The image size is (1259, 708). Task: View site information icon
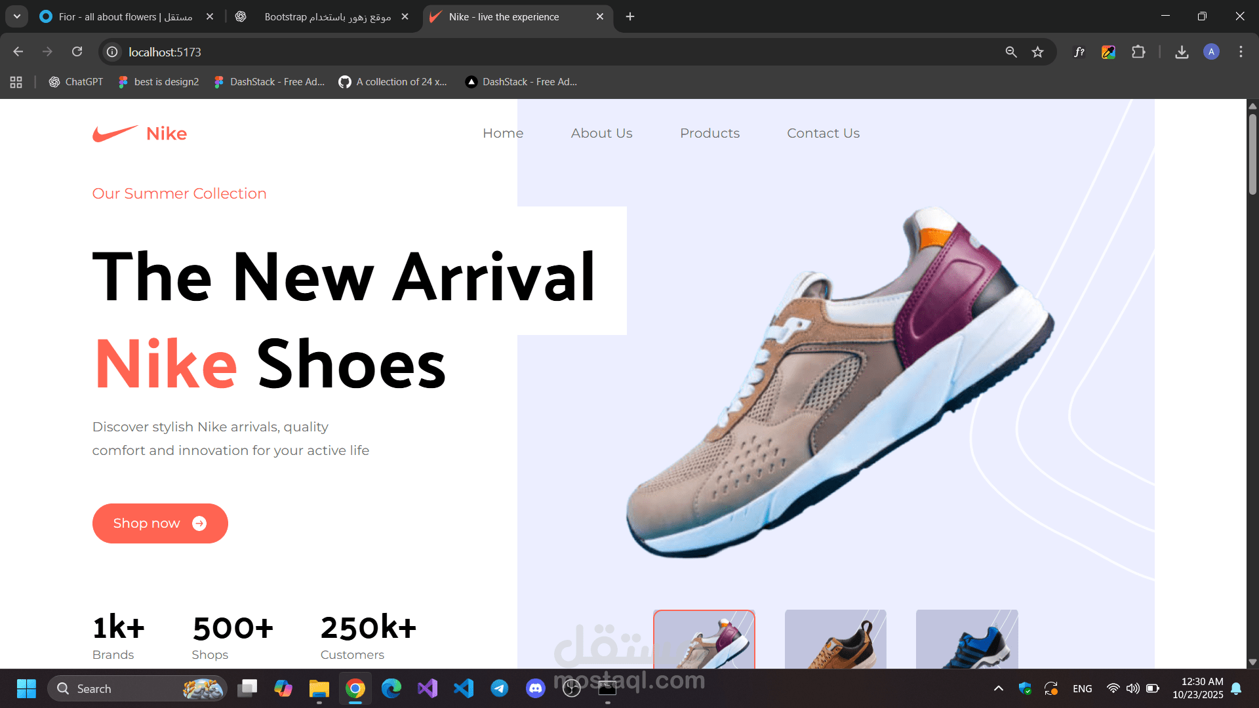(x=112, y=52)
